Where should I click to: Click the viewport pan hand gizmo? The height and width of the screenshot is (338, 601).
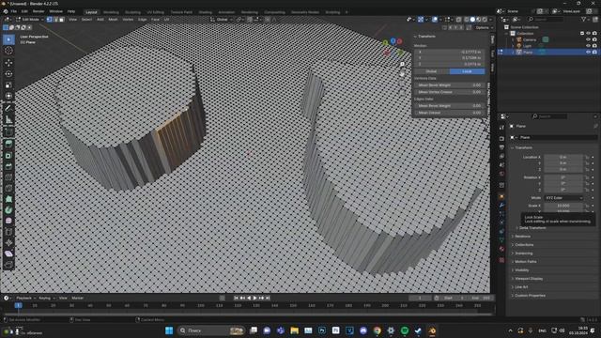(402, 74)
